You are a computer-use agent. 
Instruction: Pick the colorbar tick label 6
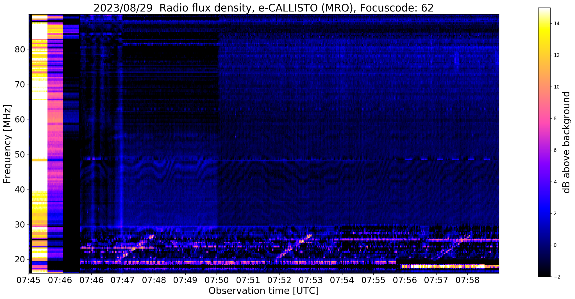[x=554, y=150]
